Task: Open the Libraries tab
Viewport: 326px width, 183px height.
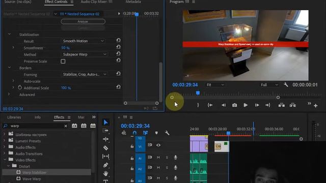Action: coord(14,117)
